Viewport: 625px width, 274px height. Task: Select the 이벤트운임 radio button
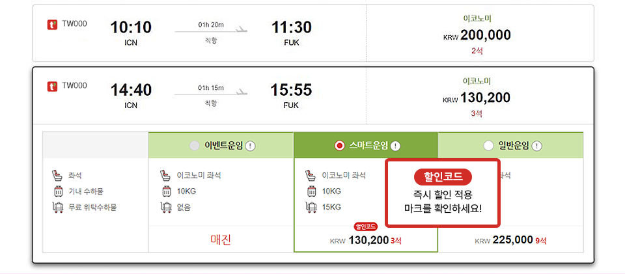(x=194, y=146)
